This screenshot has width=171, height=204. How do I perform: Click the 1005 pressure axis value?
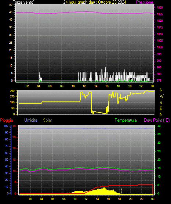pyautogui.click(x=160, y=40)
